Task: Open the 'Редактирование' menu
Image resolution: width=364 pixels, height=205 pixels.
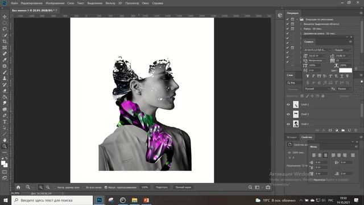Action: 32,3
